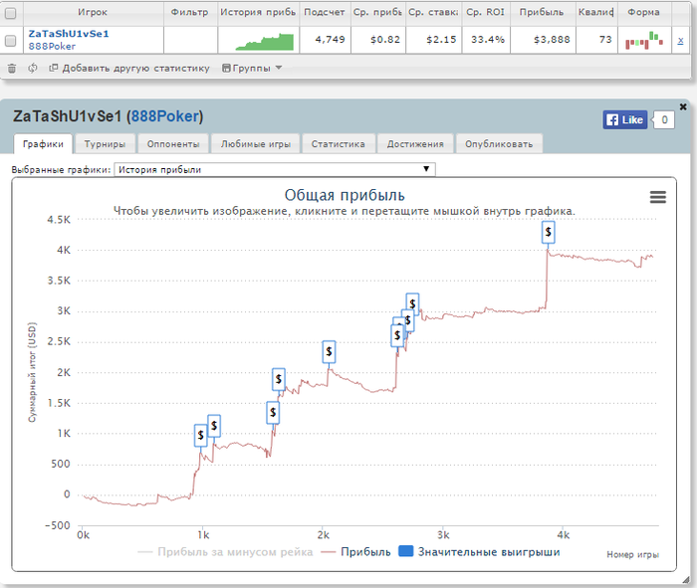
Task: Close the ZaTaShU1vSe1 player panel
Action: [683, 106]
